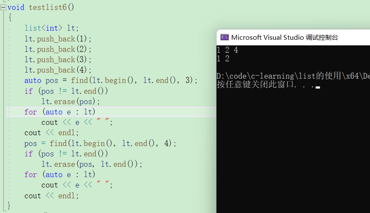This screenshot has width=370, height=213.
Task: Click the "void testlist6()" declaration line
Action: tap(41, 7)
